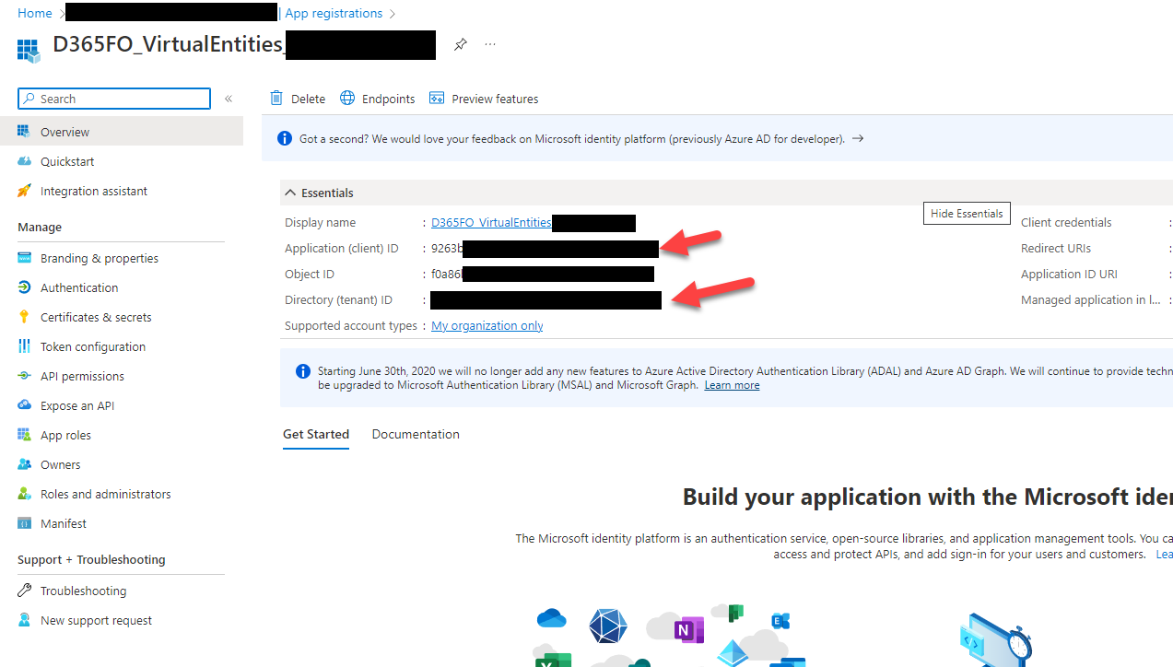Screen dimensions: 1173x667
Task: Click the OneNote service icon
Action: pos(687,630)
